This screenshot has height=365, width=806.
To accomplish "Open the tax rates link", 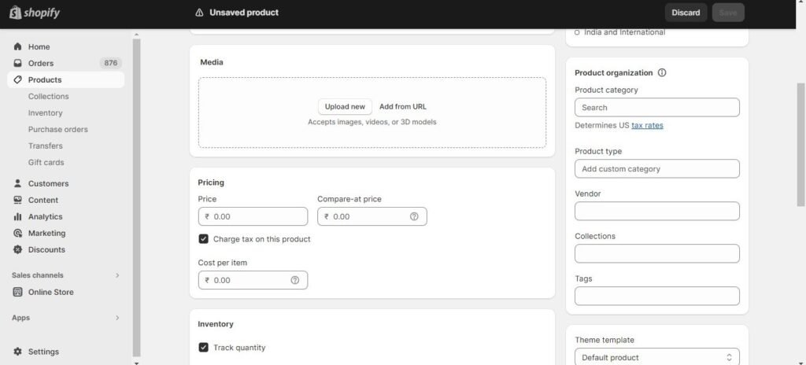I will [647, 126].
